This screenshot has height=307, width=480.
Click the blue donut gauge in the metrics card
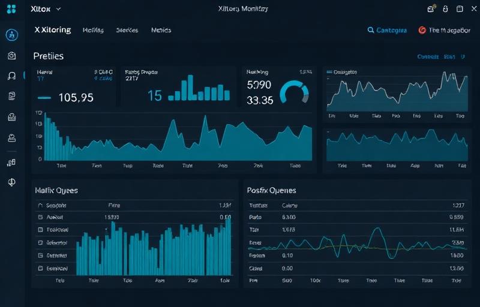(x=294, y=92)
